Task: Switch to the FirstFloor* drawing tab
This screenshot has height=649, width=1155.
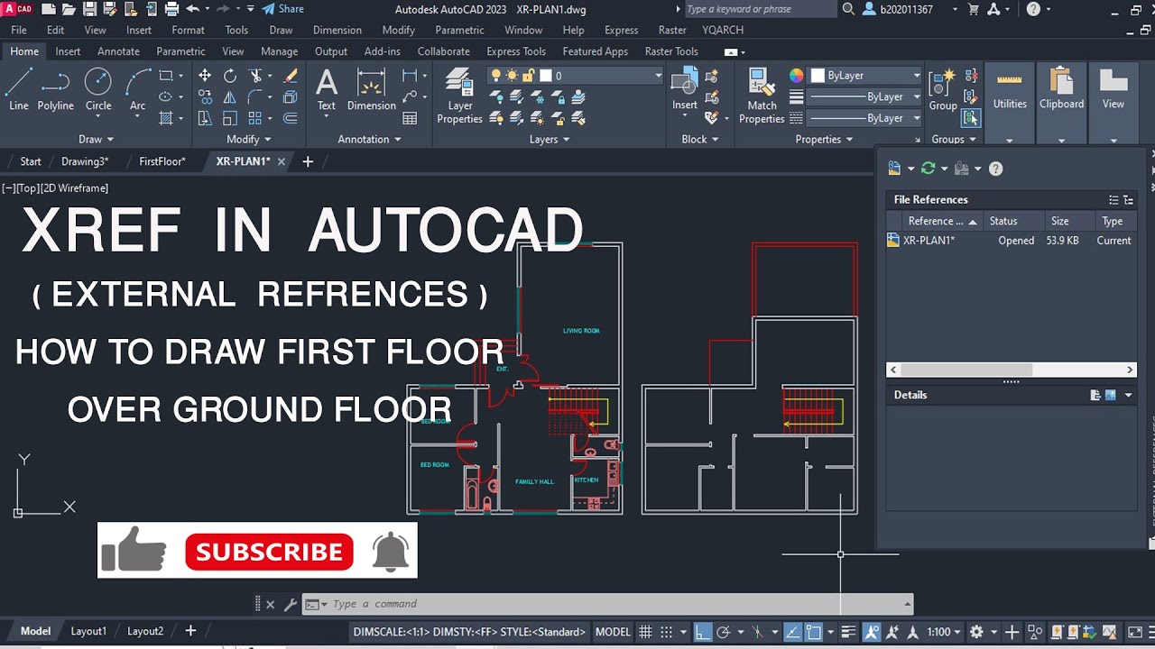Action: pos(162,161)
